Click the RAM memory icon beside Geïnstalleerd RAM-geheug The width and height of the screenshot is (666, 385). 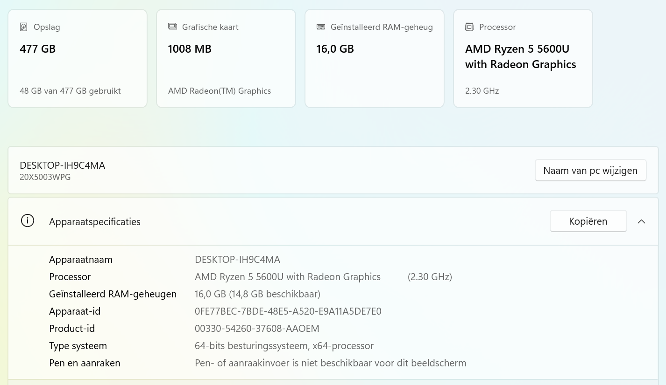(x=321, y=27)
